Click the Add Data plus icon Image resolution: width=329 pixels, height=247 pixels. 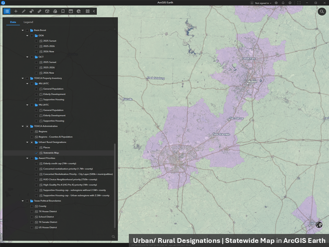[16, 11]
